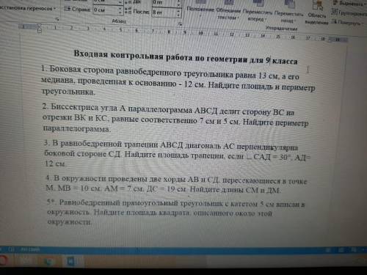
Task: Click the Word icon on the taskbar
Action: pos(71,262)
